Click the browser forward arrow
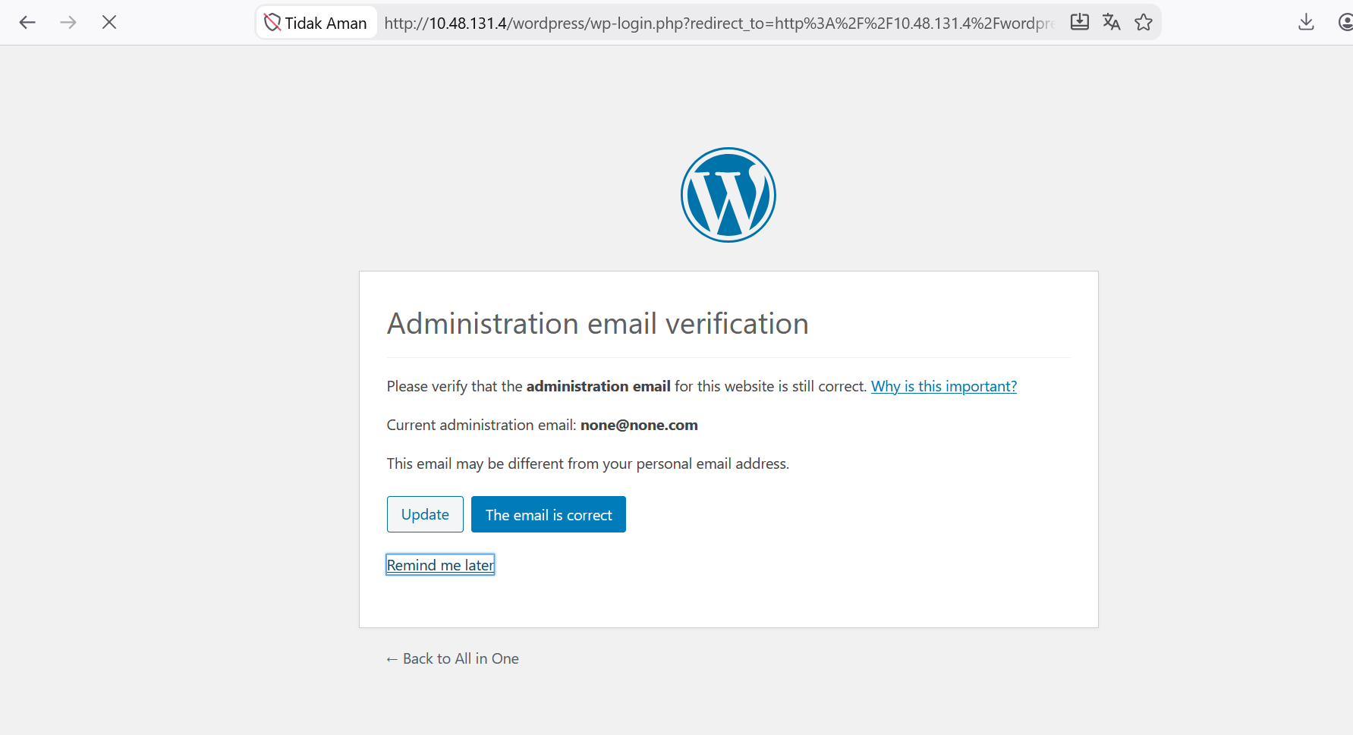 click(68, 23)
